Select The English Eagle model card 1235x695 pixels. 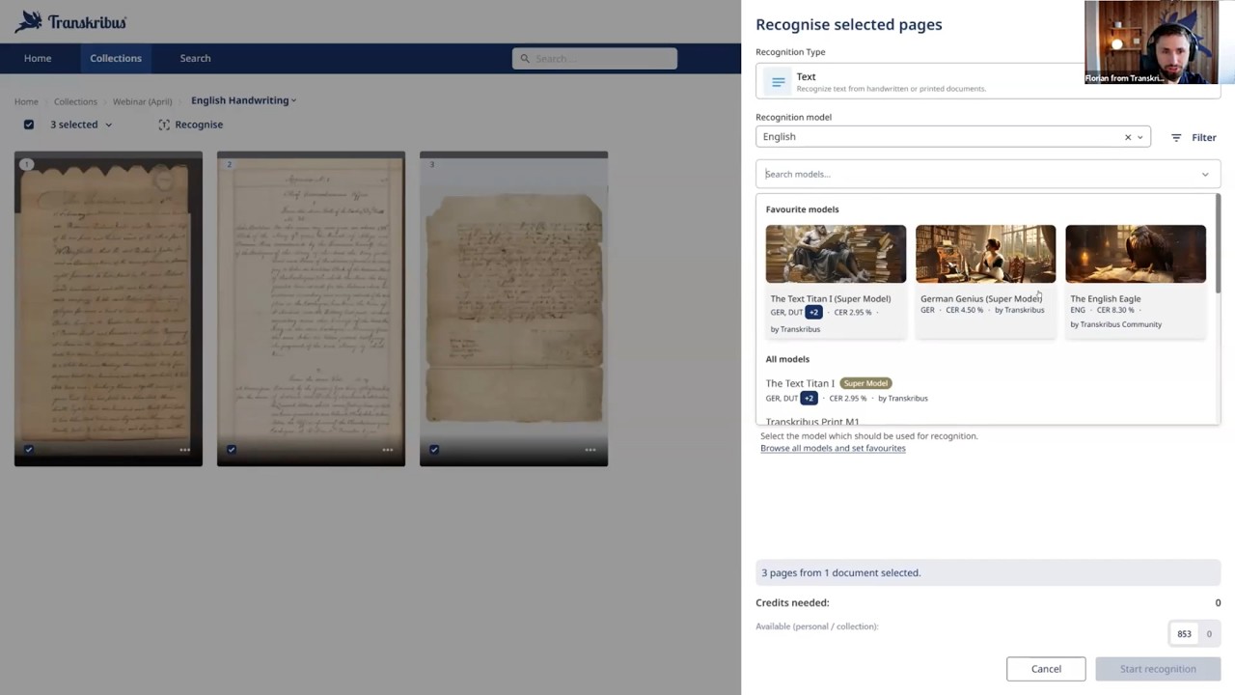pos(1136,280)
